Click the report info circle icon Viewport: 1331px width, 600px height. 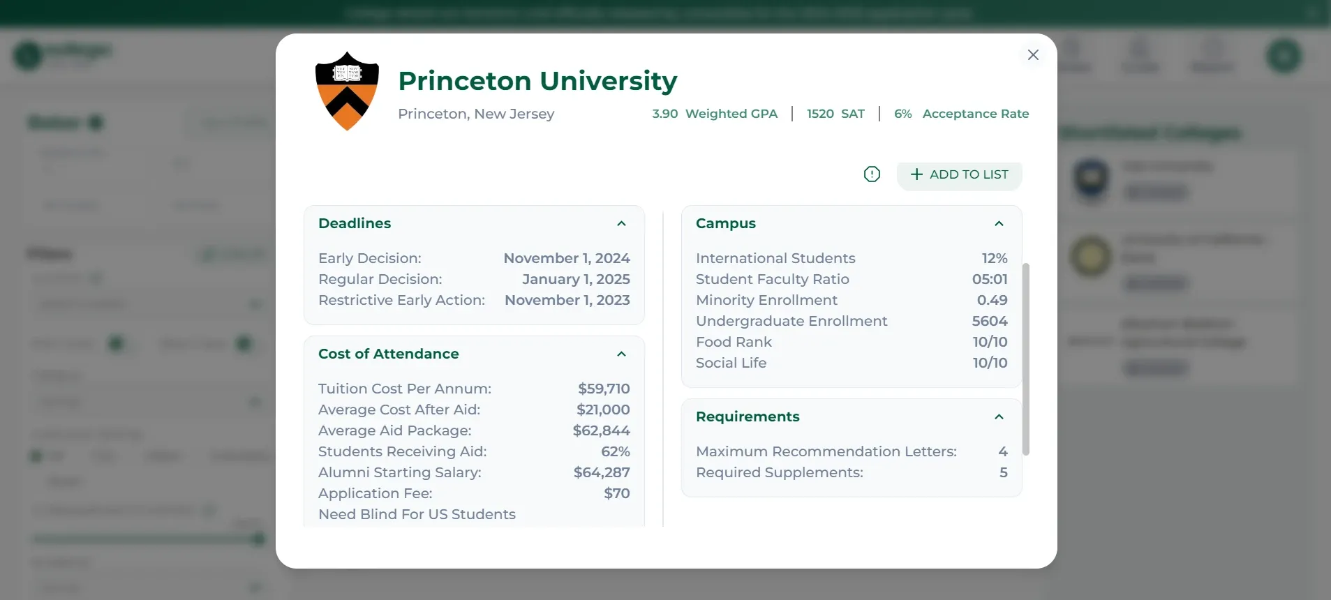872,174
